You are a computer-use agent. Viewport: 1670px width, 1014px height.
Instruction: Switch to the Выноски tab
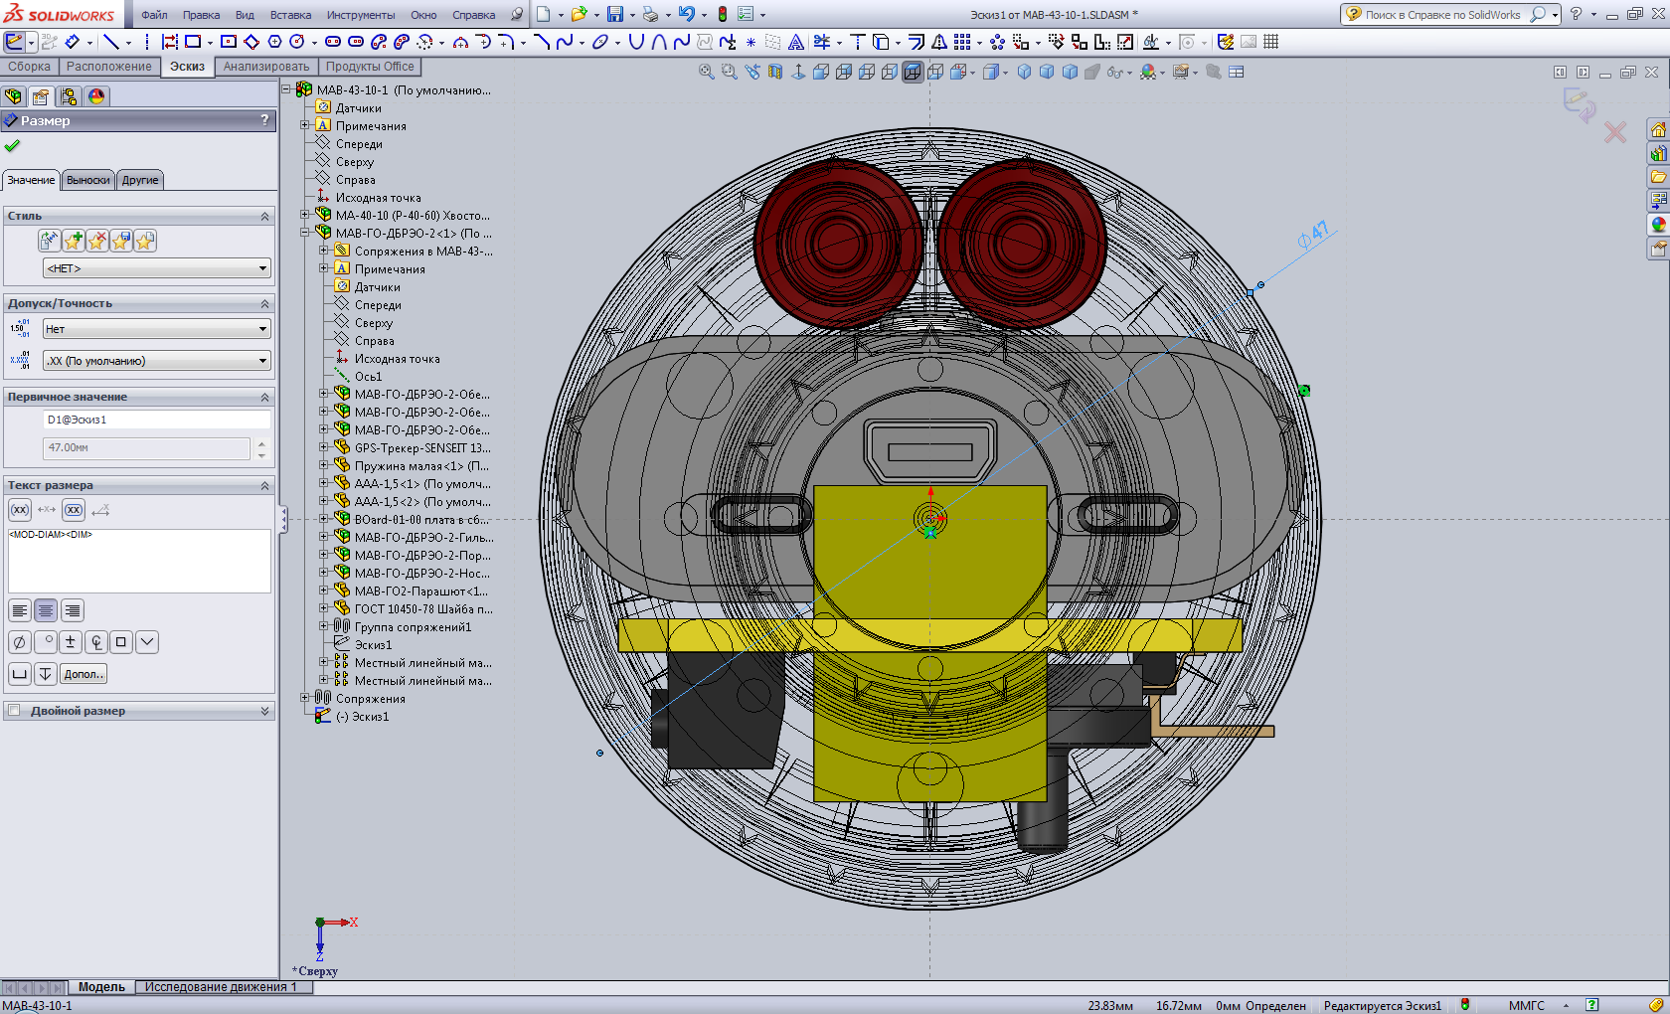tap(88, 180)
